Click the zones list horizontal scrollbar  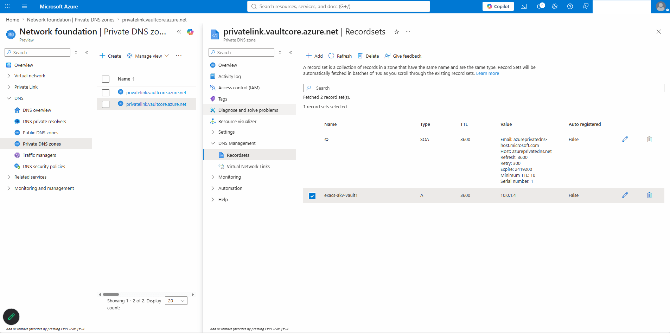pos(111,295)
